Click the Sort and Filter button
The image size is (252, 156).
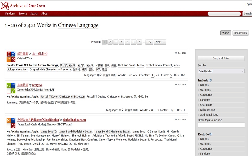[221, 58]
